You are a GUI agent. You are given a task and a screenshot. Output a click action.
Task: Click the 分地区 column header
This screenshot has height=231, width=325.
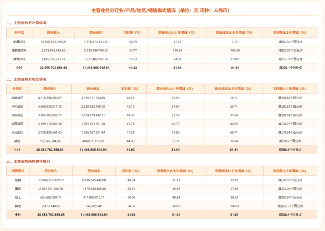pos(17,89)
